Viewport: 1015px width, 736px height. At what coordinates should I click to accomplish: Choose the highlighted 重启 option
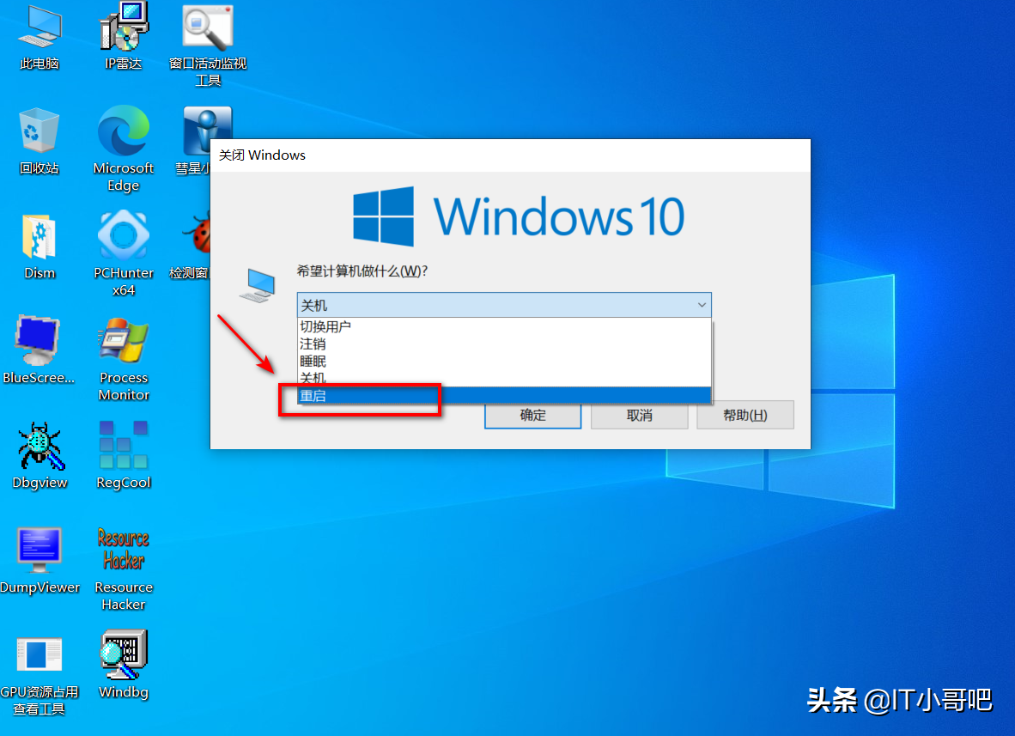click(x=503, y=396)
